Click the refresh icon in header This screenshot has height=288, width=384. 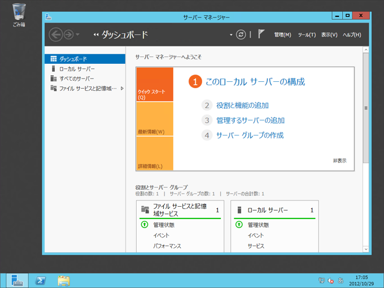click(x=241, y=34)
